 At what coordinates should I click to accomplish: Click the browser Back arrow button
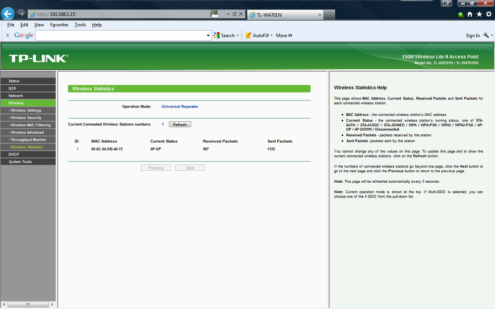(x=7, y=13)
